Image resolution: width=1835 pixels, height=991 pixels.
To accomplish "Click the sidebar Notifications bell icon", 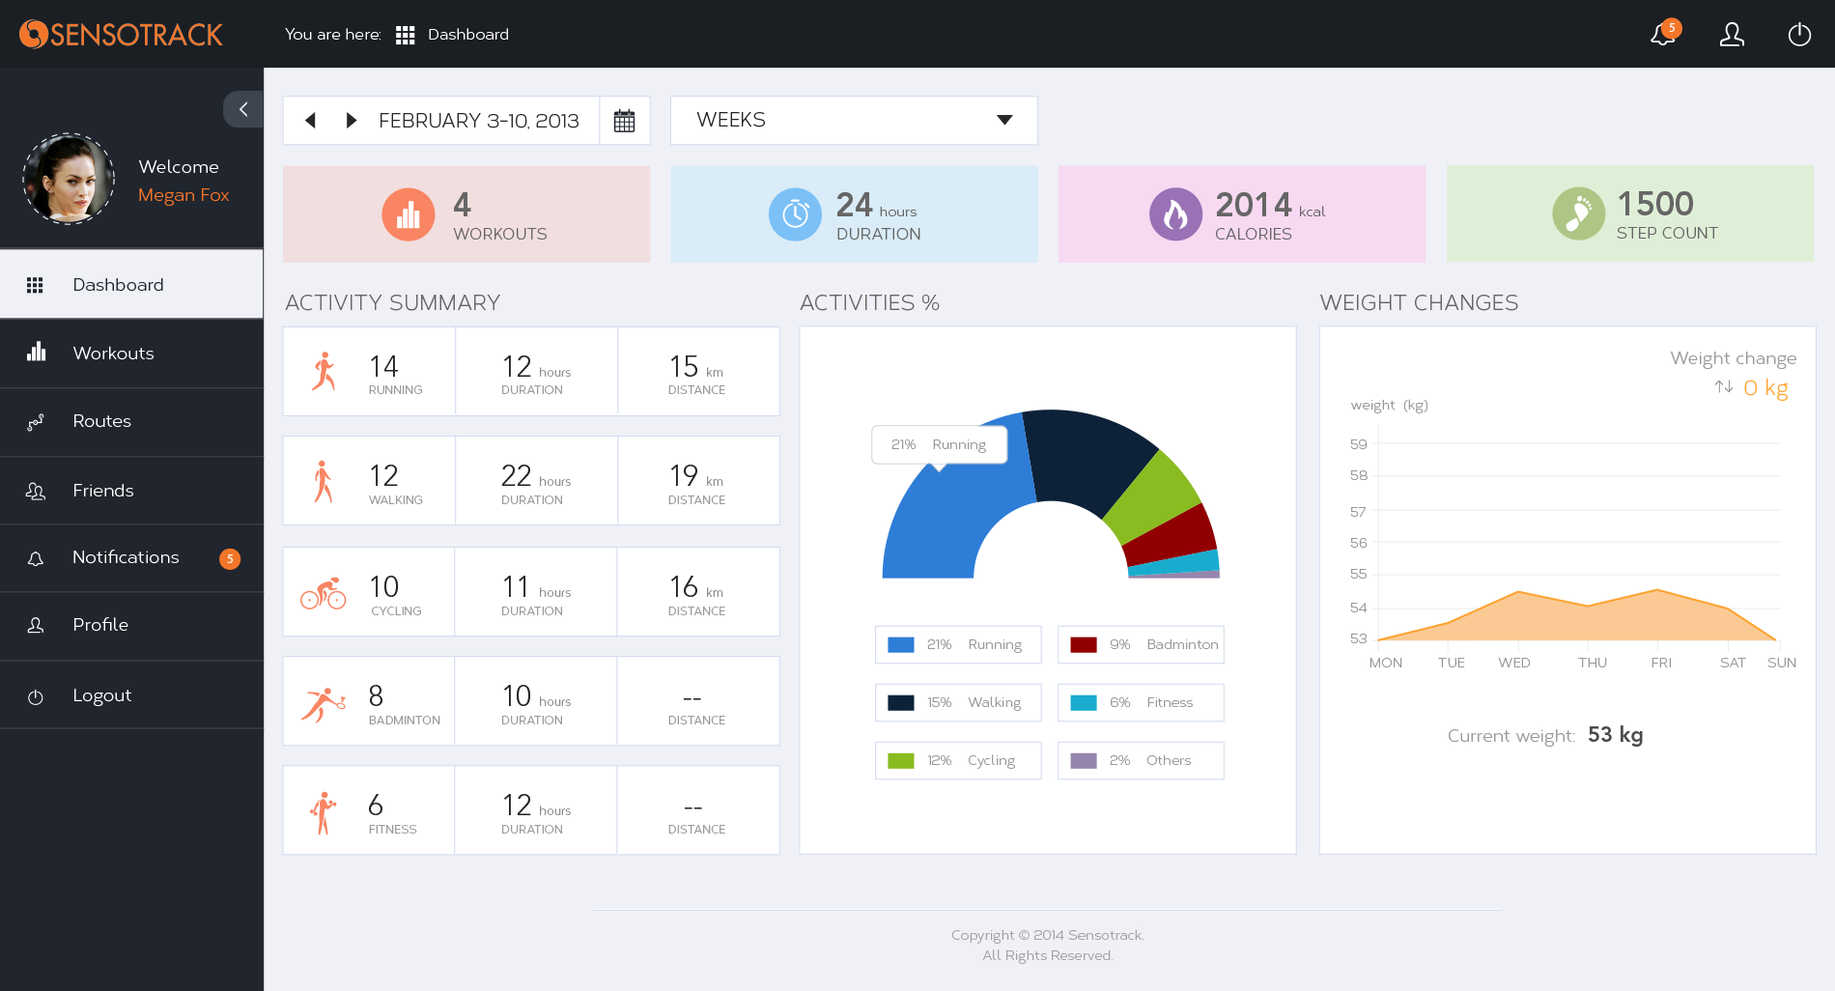I will pyautogui.click(x=36, y=559).
